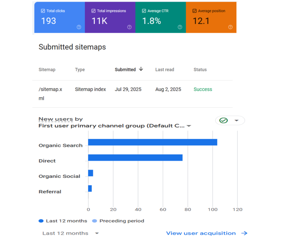Screen dimensions: 281x236
Task: Disable the Average position checkbox
Action: click(195, 11)
